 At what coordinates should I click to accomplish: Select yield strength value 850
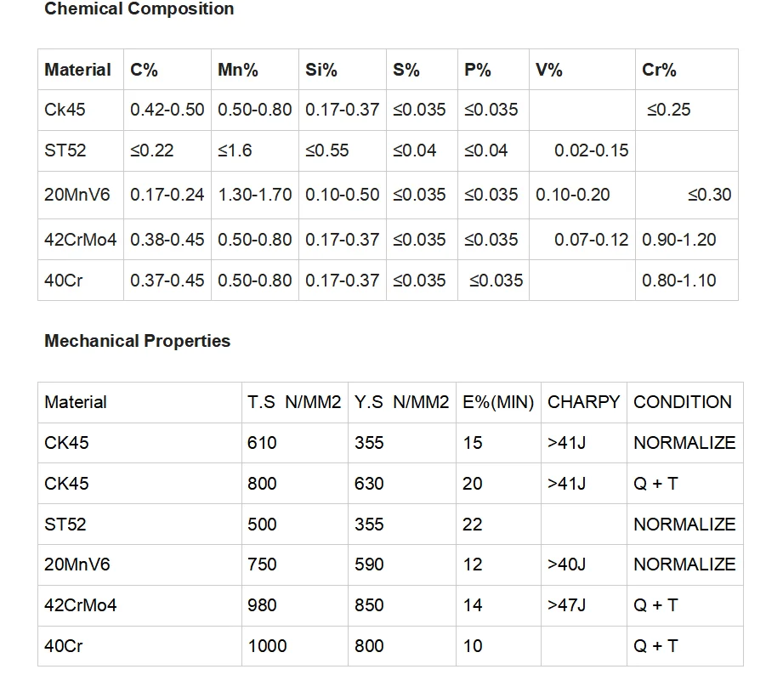369,605
